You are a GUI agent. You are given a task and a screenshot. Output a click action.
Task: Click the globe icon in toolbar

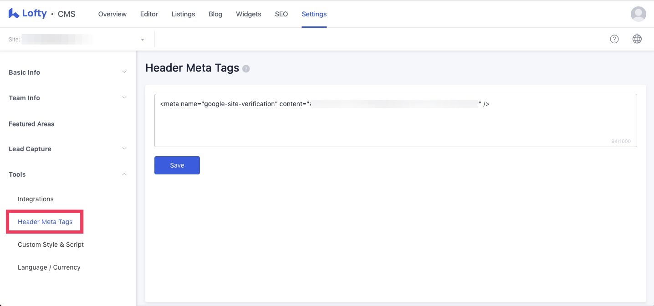tap(637, 39)
